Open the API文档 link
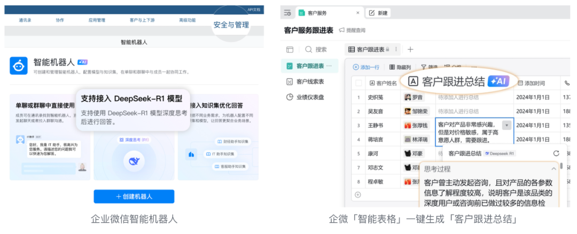Viewport: 577px width, 234px height. point(254,10)
